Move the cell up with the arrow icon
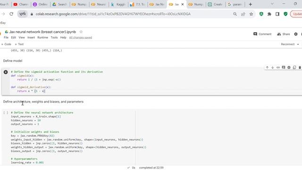302x170 pixels. tap(267, 68)
